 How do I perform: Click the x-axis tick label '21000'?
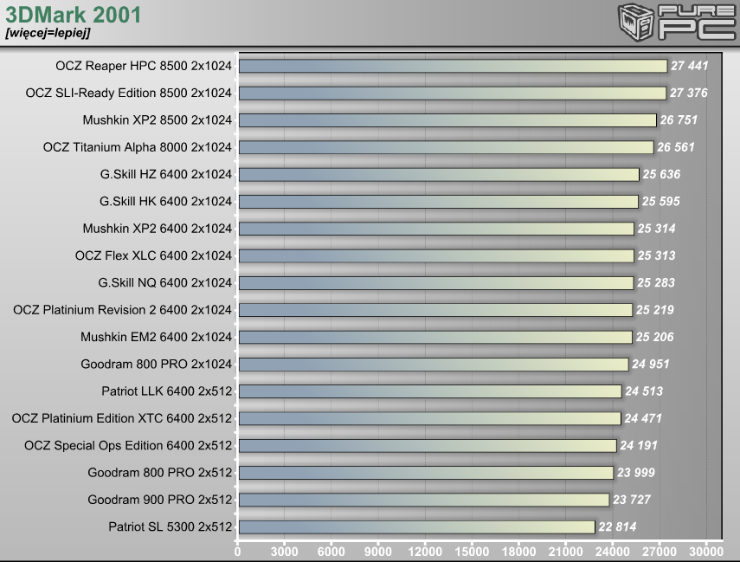[565, 552]
